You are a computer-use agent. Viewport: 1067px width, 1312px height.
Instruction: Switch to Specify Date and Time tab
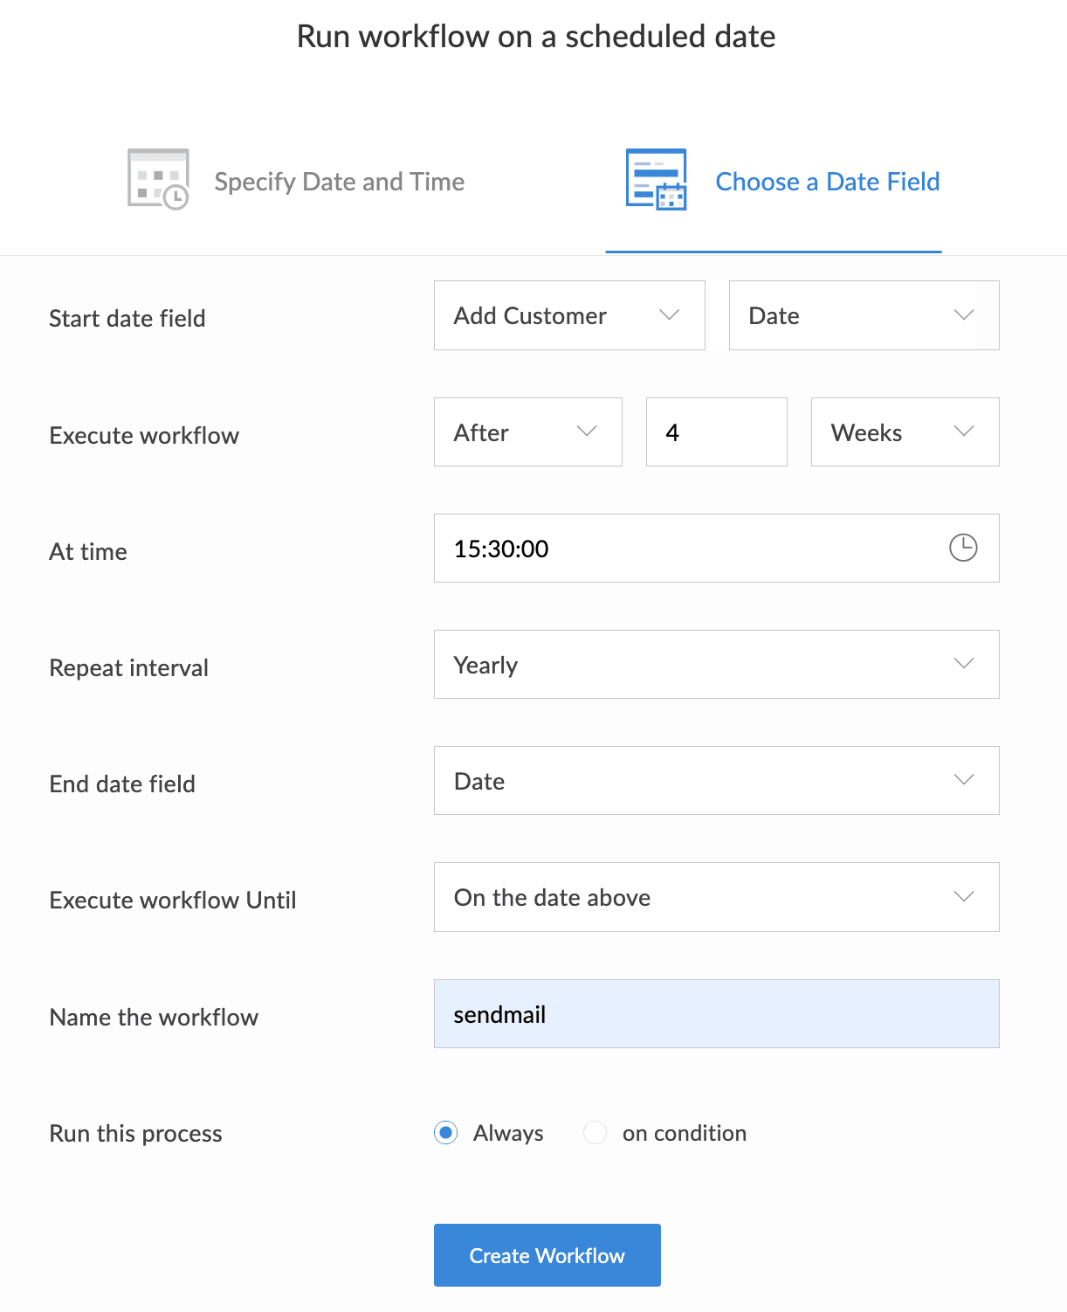tap(339, 182)
